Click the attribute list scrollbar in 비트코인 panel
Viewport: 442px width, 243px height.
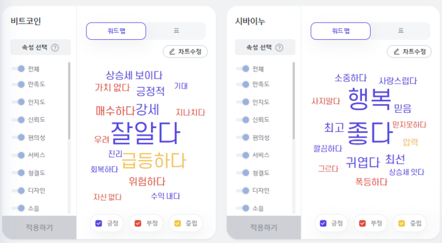(x=69, y=100)
